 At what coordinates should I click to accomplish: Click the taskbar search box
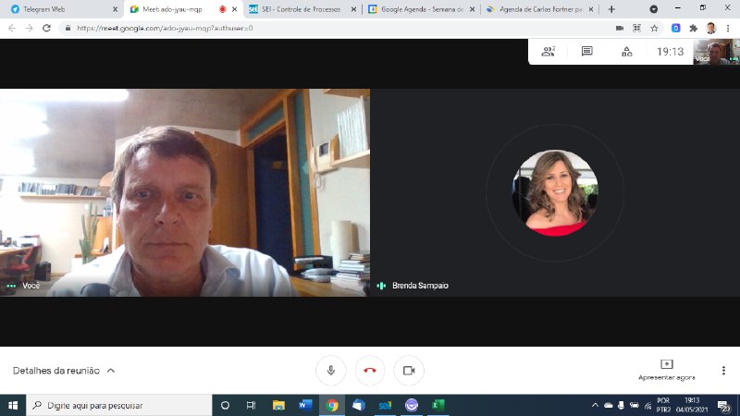119,405
